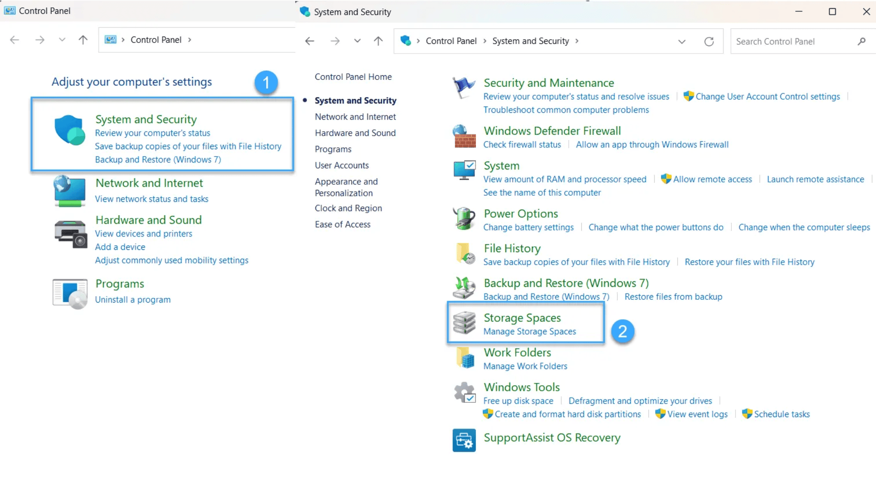Expand chevron after Control Panel in left window
This screenshot has height=485, width=876.
tap(189, 40)
